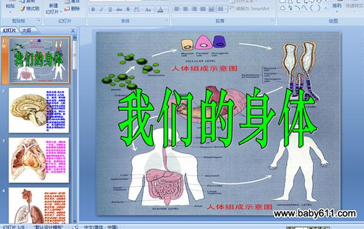Open the font color dropdown
The height and width of the screenshot is (229, 364).
click(x=167, y=10)
